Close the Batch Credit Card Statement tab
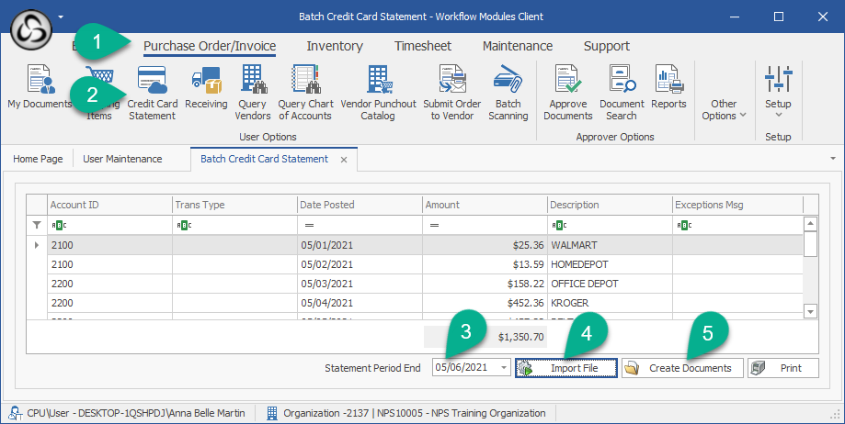 coord(344,160)
